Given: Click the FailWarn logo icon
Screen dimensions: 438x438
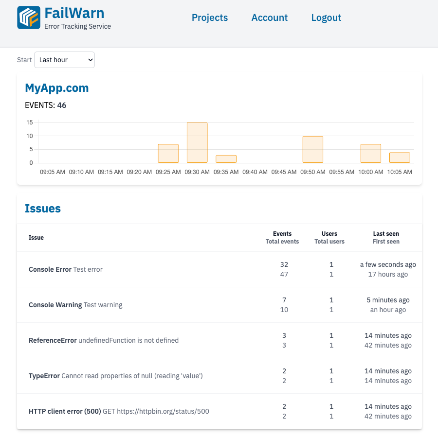Looking at the screenshot, I should tap(29, 18).
